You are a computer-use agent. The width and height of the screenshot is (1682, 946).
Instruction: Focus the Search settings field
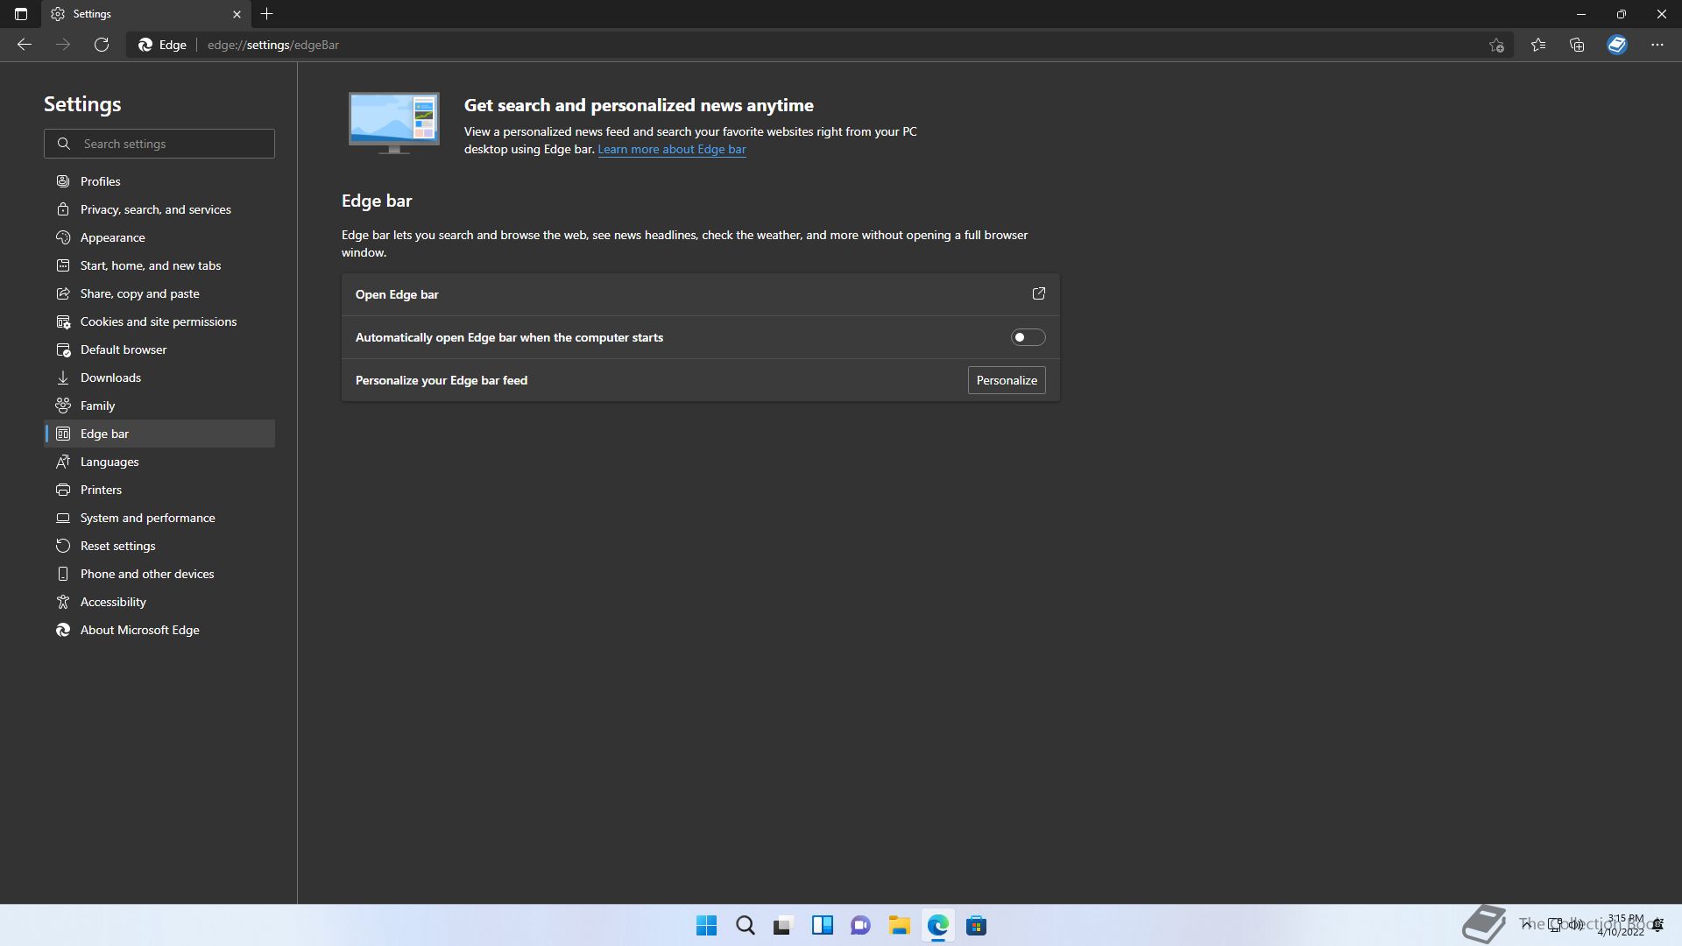(159, 144)
